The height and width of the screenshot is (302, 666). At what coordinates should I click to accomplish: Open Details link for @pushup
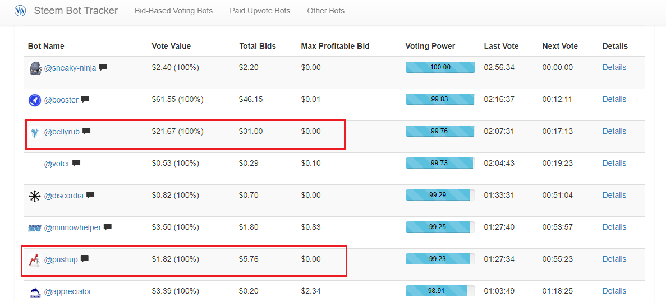coord(614,259)
